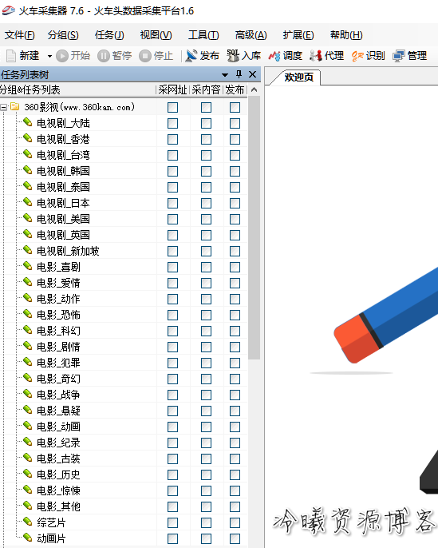Click the task icon beside 动画片
Image resolution: width=438 pixels, height=548 pixels.
28,538
